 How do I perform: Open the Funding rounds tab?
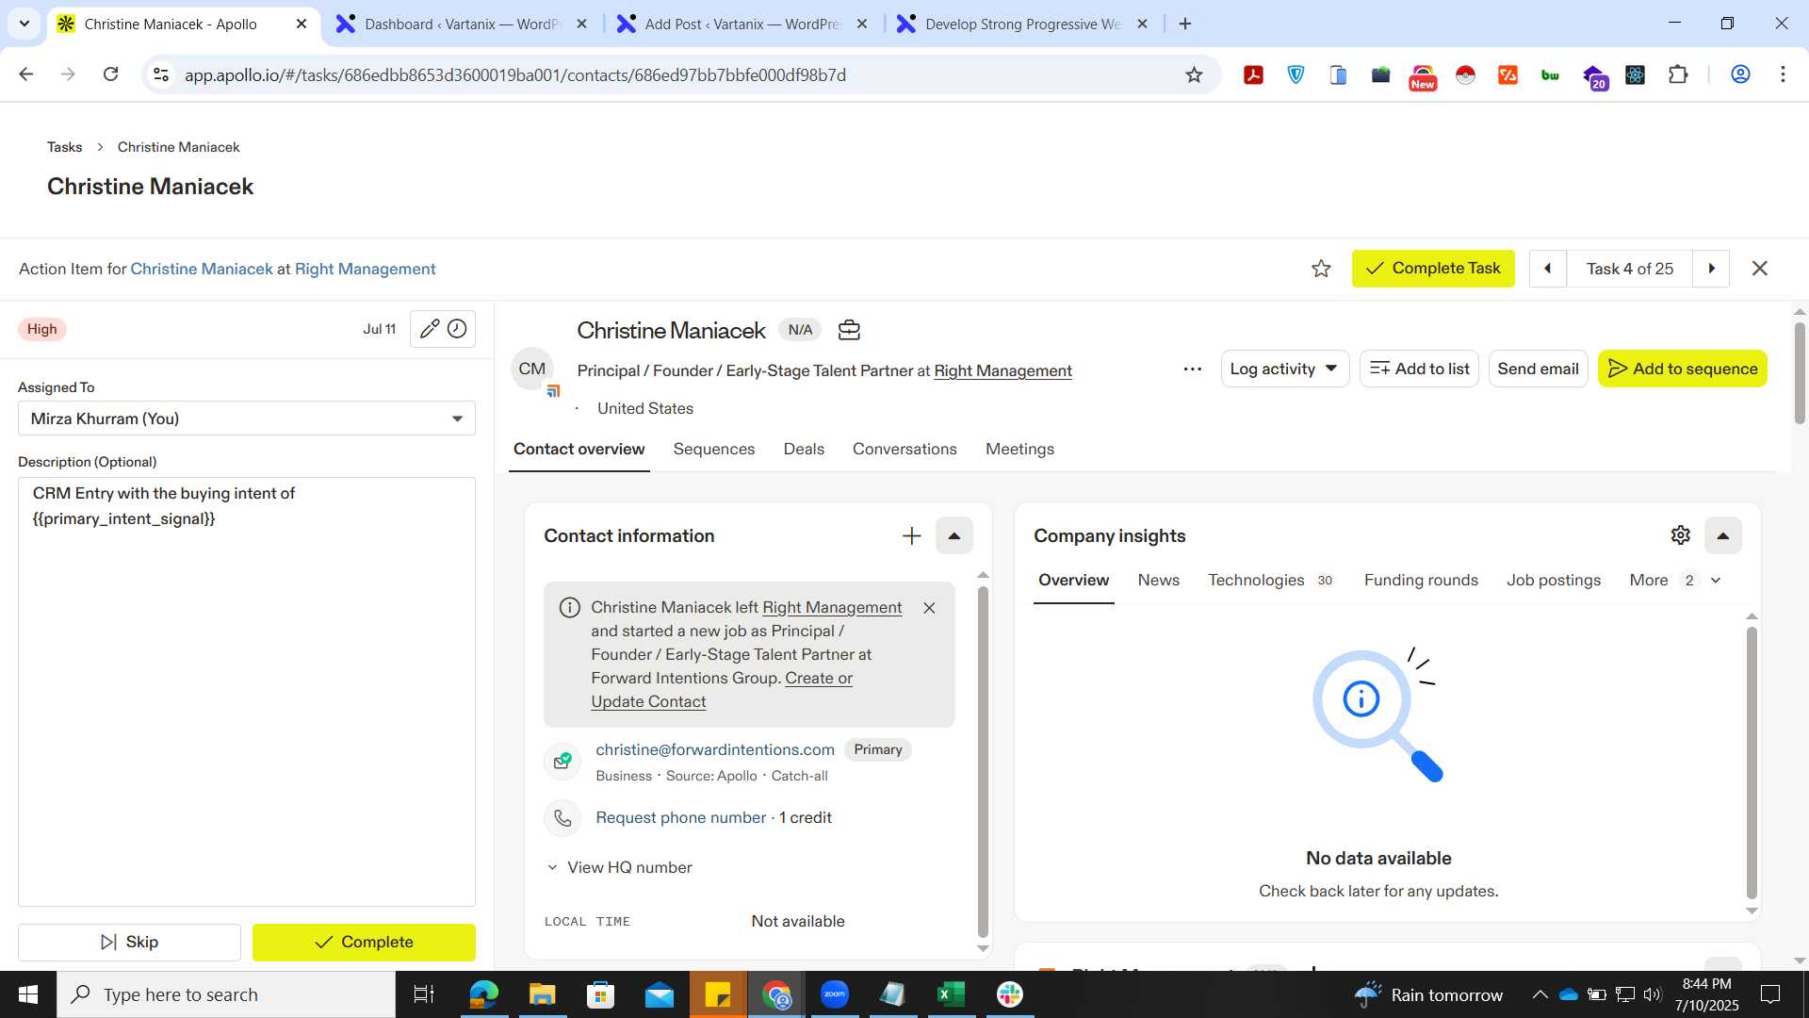1421,581
